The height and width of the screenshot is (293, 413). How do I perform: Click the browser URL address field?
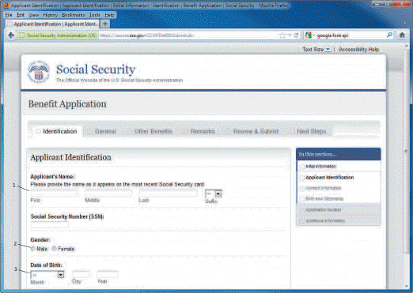[188, 36]
